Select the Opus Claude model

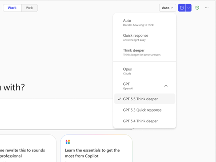[x=144, y=71]
